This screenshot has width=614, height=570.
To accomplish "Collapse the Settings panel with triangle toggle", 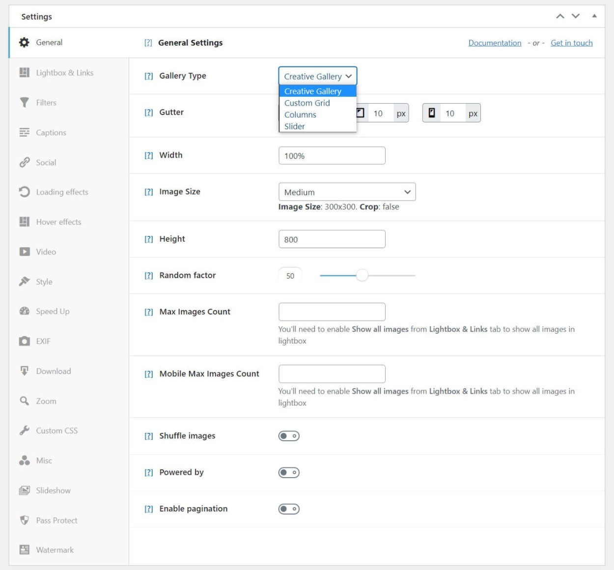I will tap(594, 16).
